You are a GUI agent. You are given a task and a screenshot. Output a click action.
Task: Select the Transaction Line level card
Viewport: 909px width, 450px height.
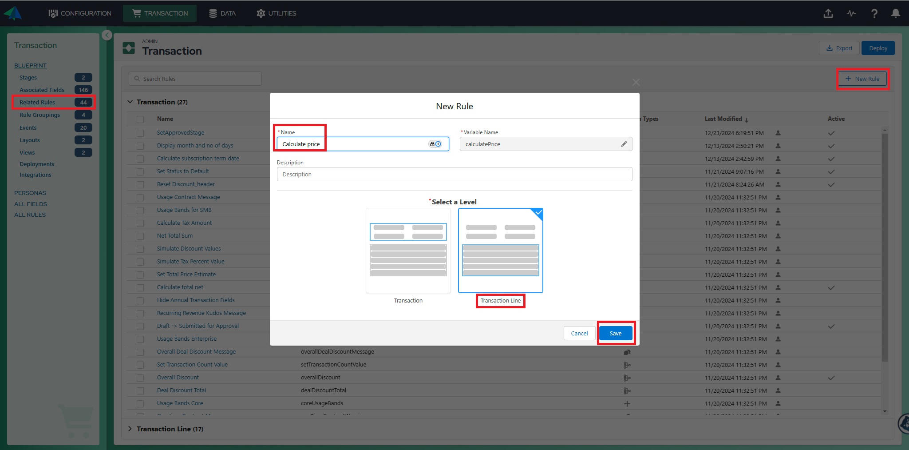click(x=501, y=251)
